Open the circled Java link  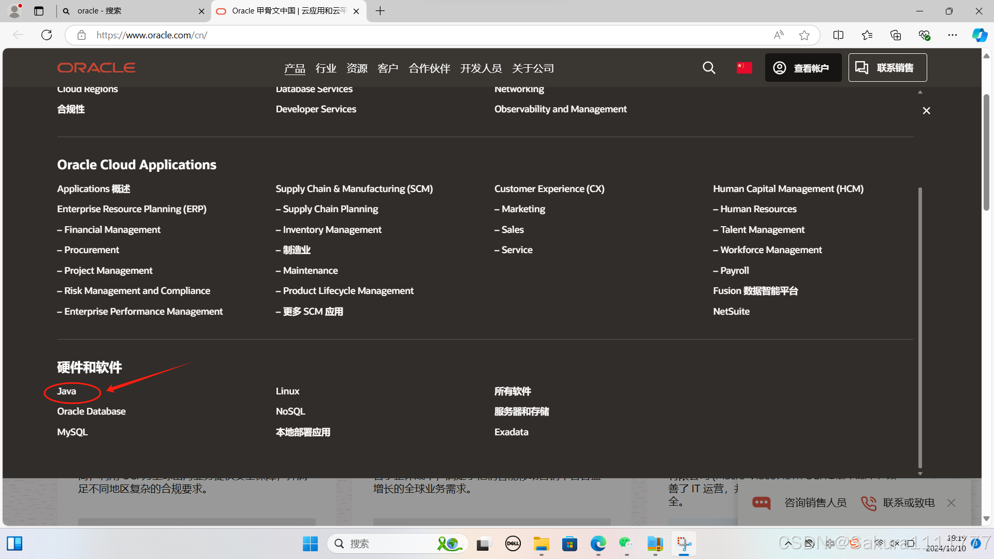tap(66, 391)
